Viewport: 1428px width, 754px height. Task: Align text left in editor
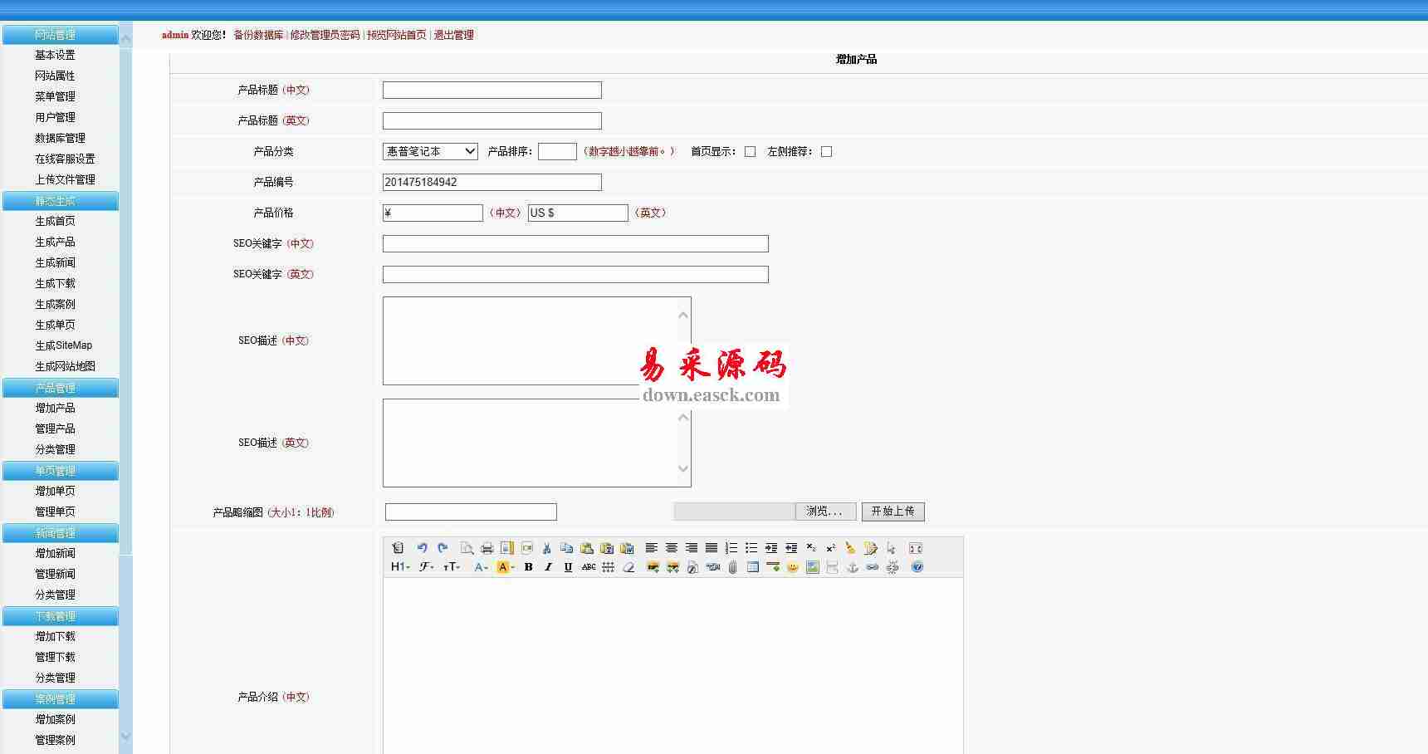tap(652, 548)
